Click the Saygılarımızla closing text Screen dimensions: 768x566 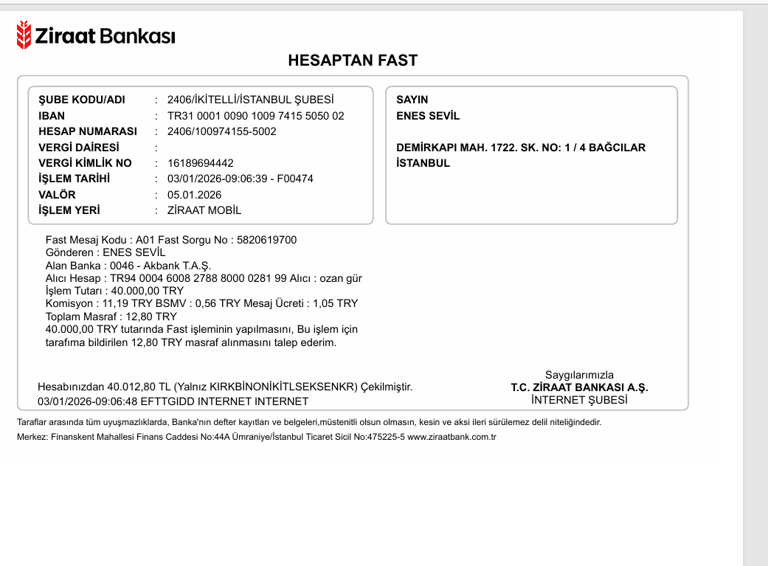click(579, 375)
